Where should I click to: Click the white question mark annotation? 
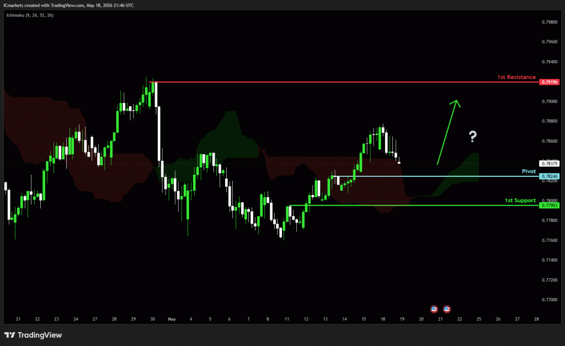[473, 136]
